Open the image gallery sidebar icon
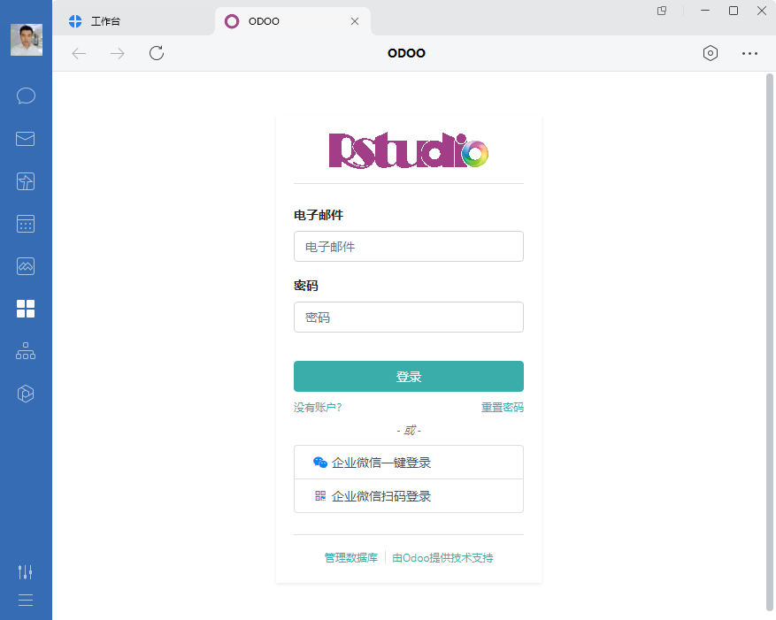 point(26,266)
